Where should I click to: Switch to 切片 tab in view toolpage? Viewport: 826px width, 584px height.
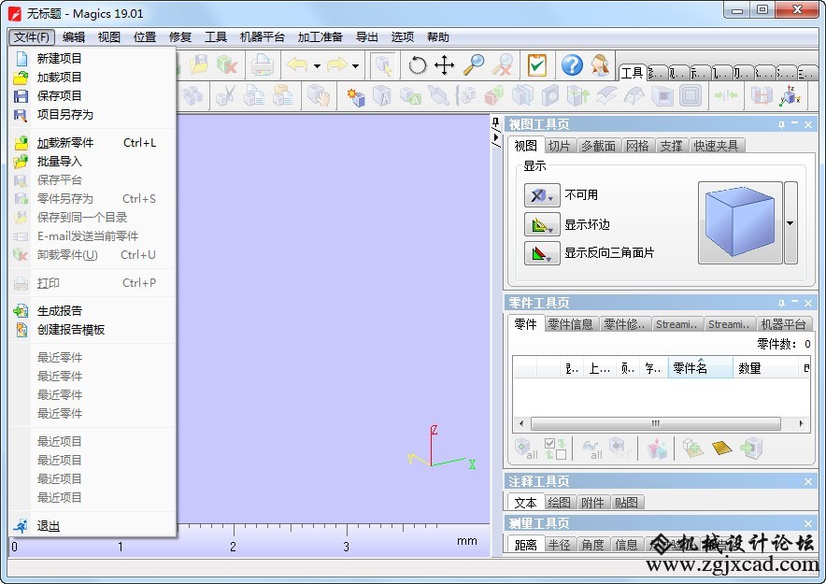[559, 146]
